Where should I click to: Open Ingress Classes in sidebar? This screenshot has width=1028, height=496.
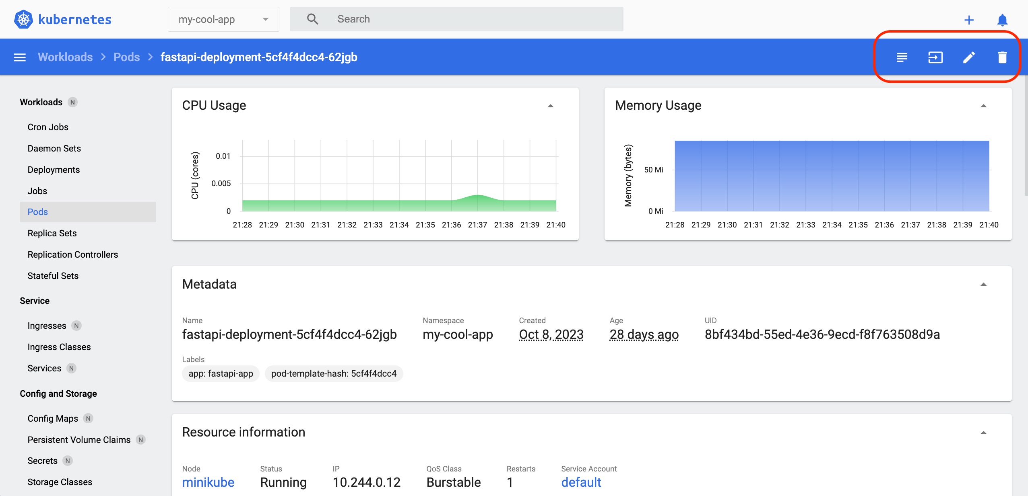59,347
